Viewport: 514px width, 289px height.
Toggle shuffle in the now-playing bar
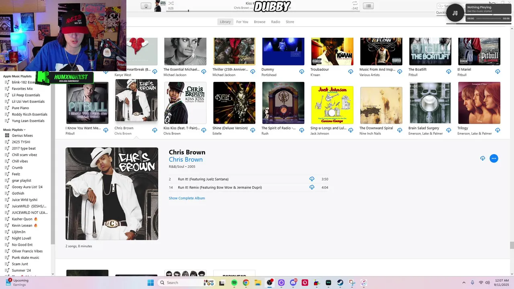171,3
